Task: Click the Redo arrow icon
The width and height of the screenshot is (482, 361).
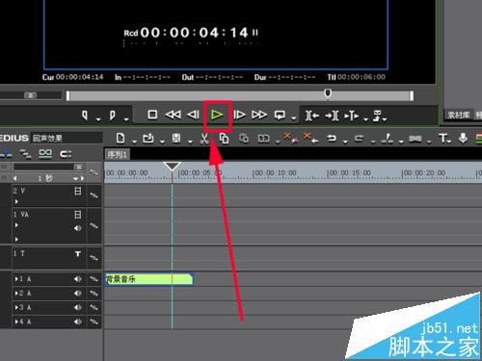Action: tap(360, 139)
